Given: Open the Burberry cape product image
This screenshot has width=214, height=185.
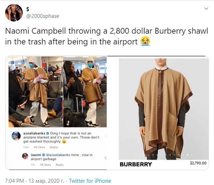Looking at the screenshot, I should pos(164,109).
